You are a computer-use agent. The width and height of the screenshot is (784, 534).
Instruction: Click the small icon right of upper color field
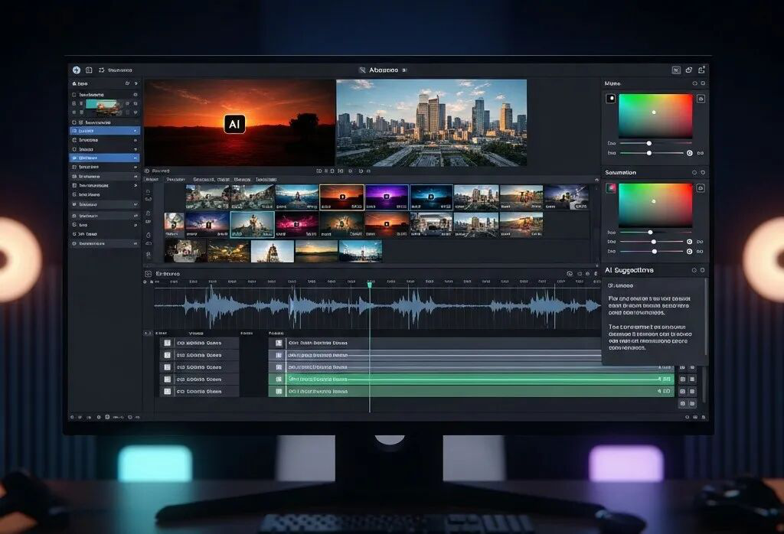tap(701, 99)
